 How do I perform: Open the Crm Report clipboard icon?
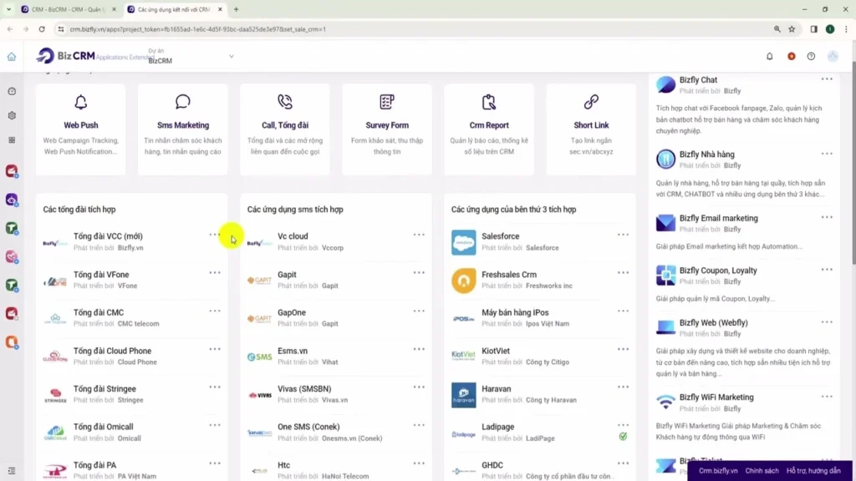coord(489,103)
